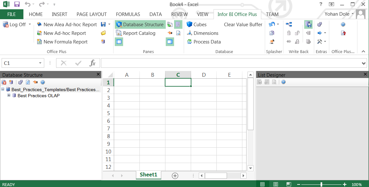
Task: Select the Cubes icon in the Database group
Action: point(189,24)
